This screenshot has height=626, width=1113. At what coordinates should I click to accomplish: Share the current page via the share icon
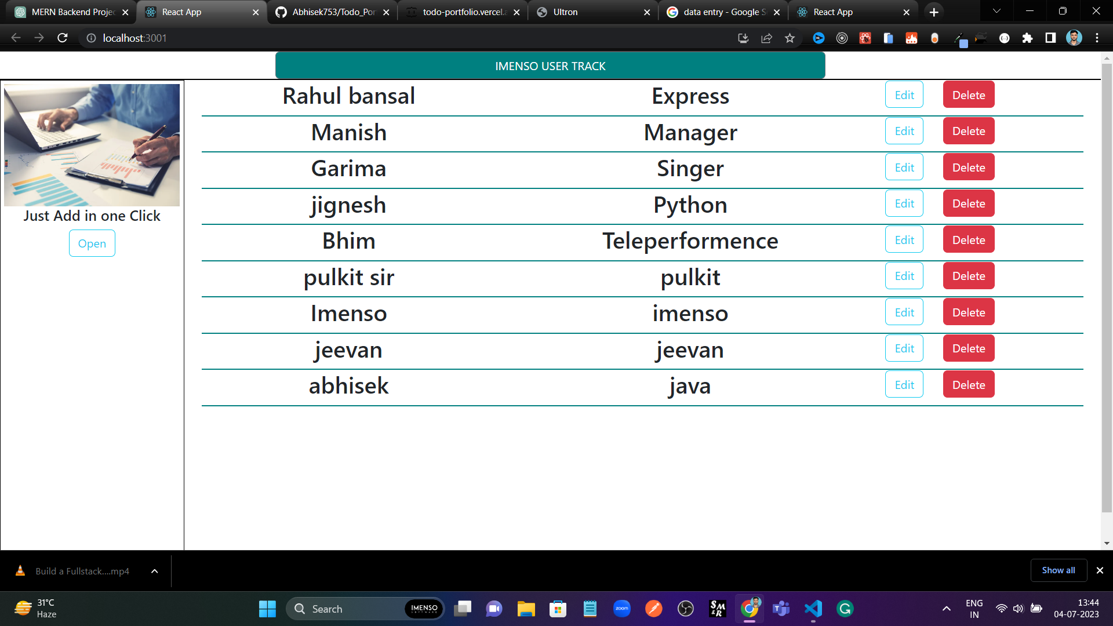766,38
